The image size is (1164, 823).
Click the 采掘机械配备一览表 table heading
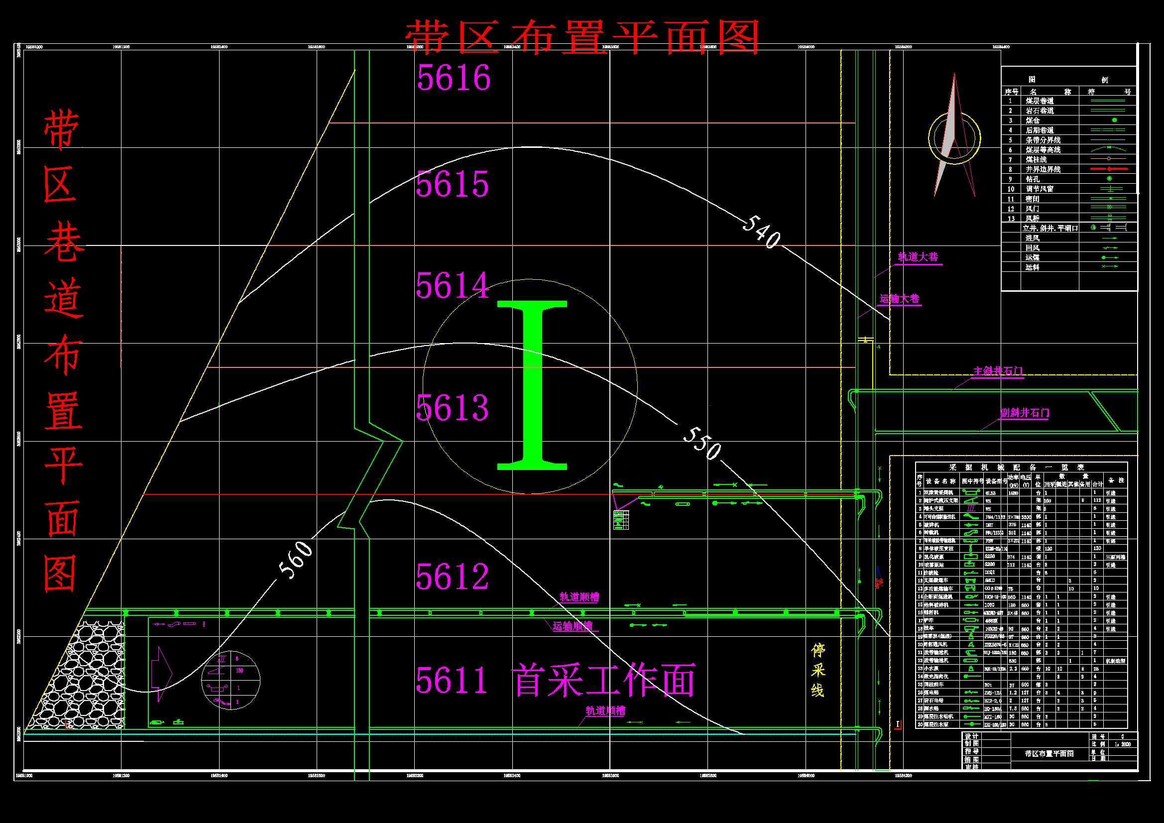coord(1017,468)
